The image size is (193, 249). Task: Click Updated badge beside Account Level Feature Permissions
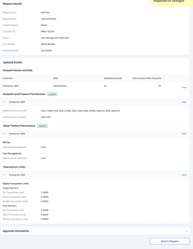[x=52, y=94]
